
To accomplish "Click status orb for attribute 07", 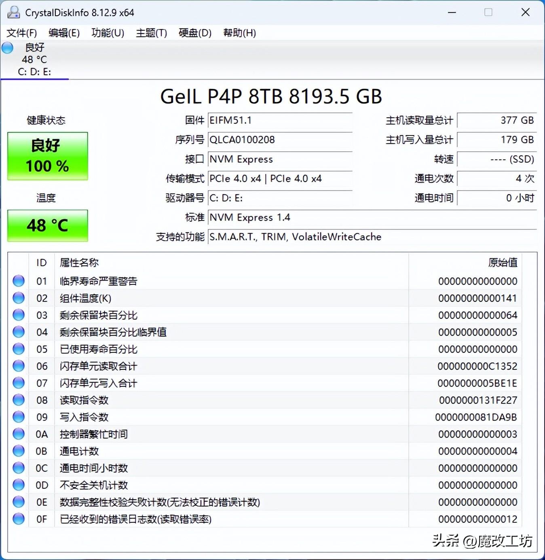I will (x=19, y=383).
